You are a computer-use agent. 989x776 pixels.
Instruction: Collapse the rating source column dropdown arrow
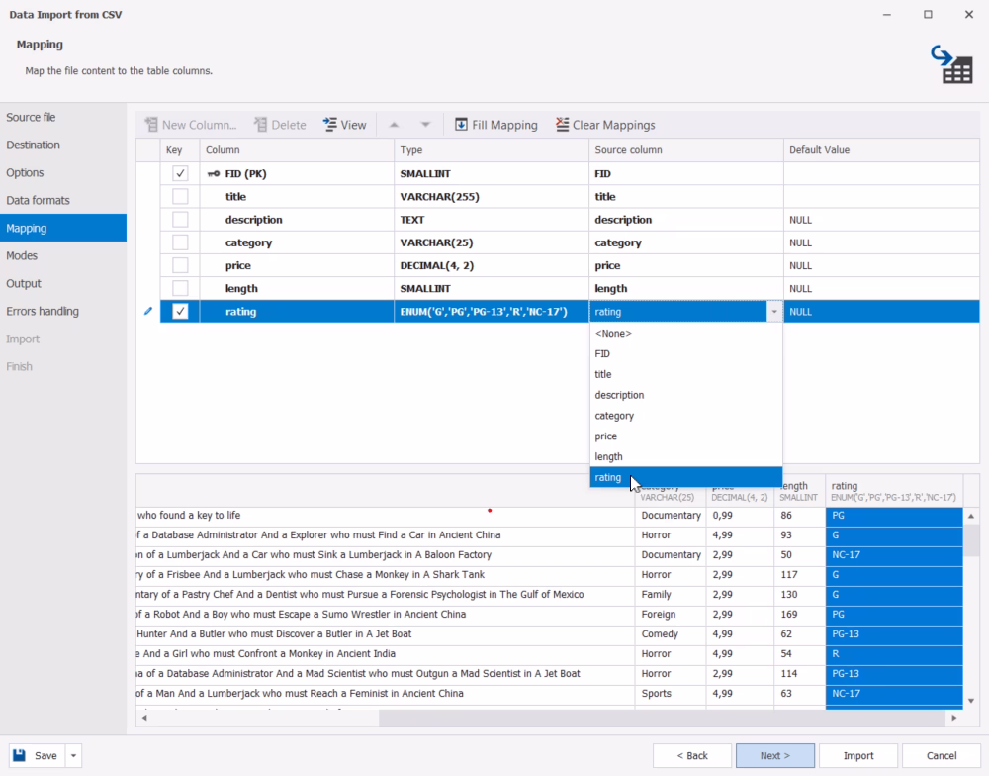pos(774,311)
